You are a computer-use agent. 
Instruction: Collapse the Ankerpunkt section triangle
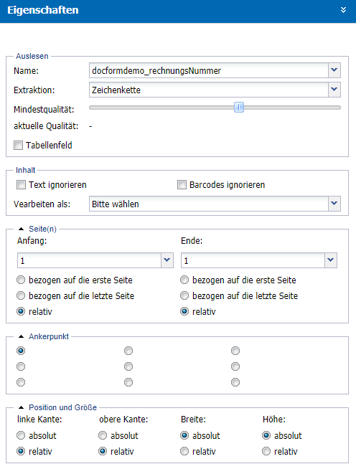[21, 336]
